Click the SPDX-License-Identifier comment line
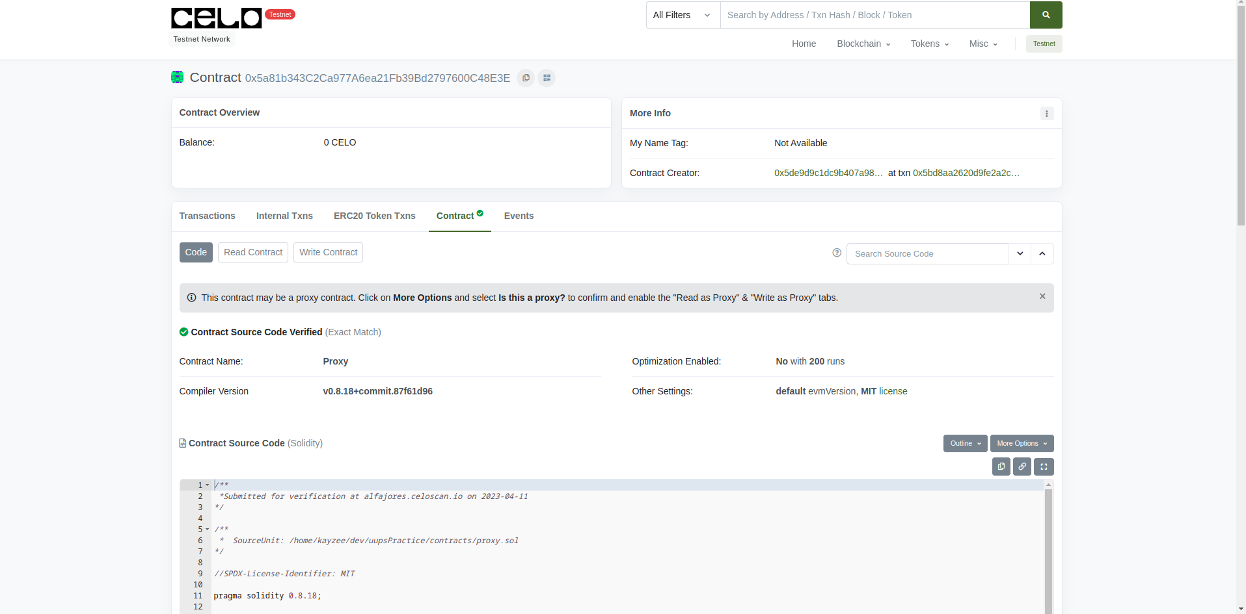This screenshot has height=614, width=1246. tap(284, 574)
